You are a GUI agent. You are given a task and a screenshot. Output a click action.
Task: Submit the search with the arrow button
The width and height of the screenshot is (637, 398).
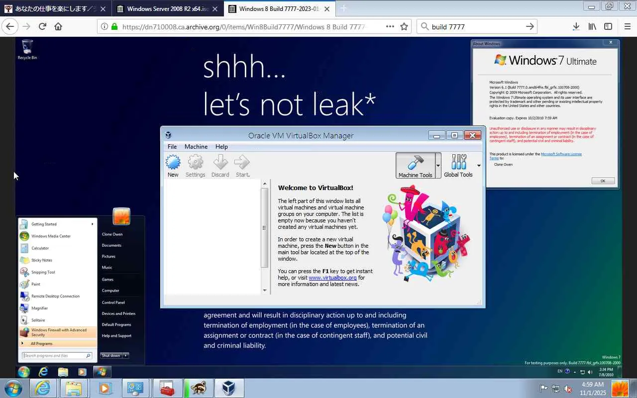530,26
